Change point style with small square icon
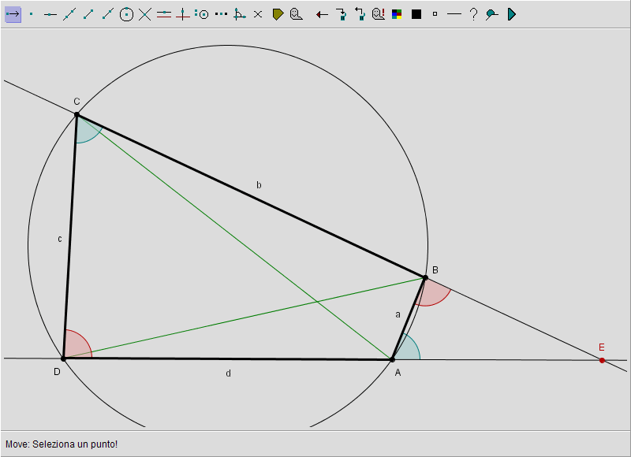Image resolution: width=631 pixels, height=457 pixels. pyautogui.click(x=435, y=14)
